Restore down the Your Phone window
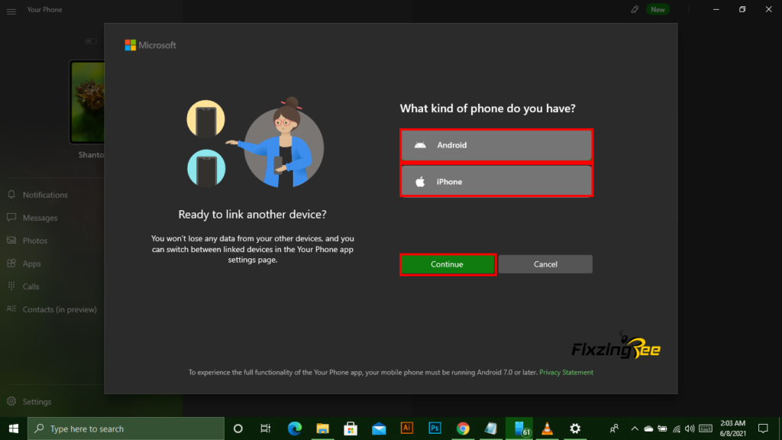Image resolution: width=782 pixels, height=440 pixels. pos(742,9)
